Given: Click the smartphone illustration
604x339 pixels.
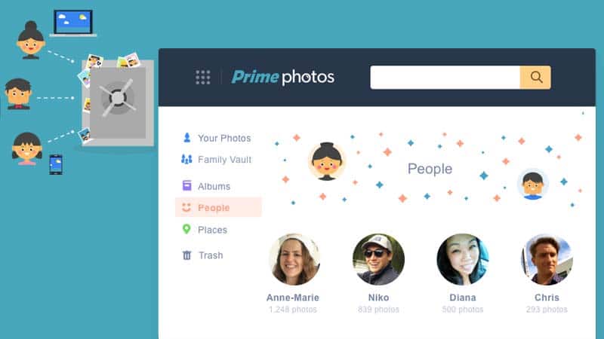Looking at the screenshot, I should (56, 164).
